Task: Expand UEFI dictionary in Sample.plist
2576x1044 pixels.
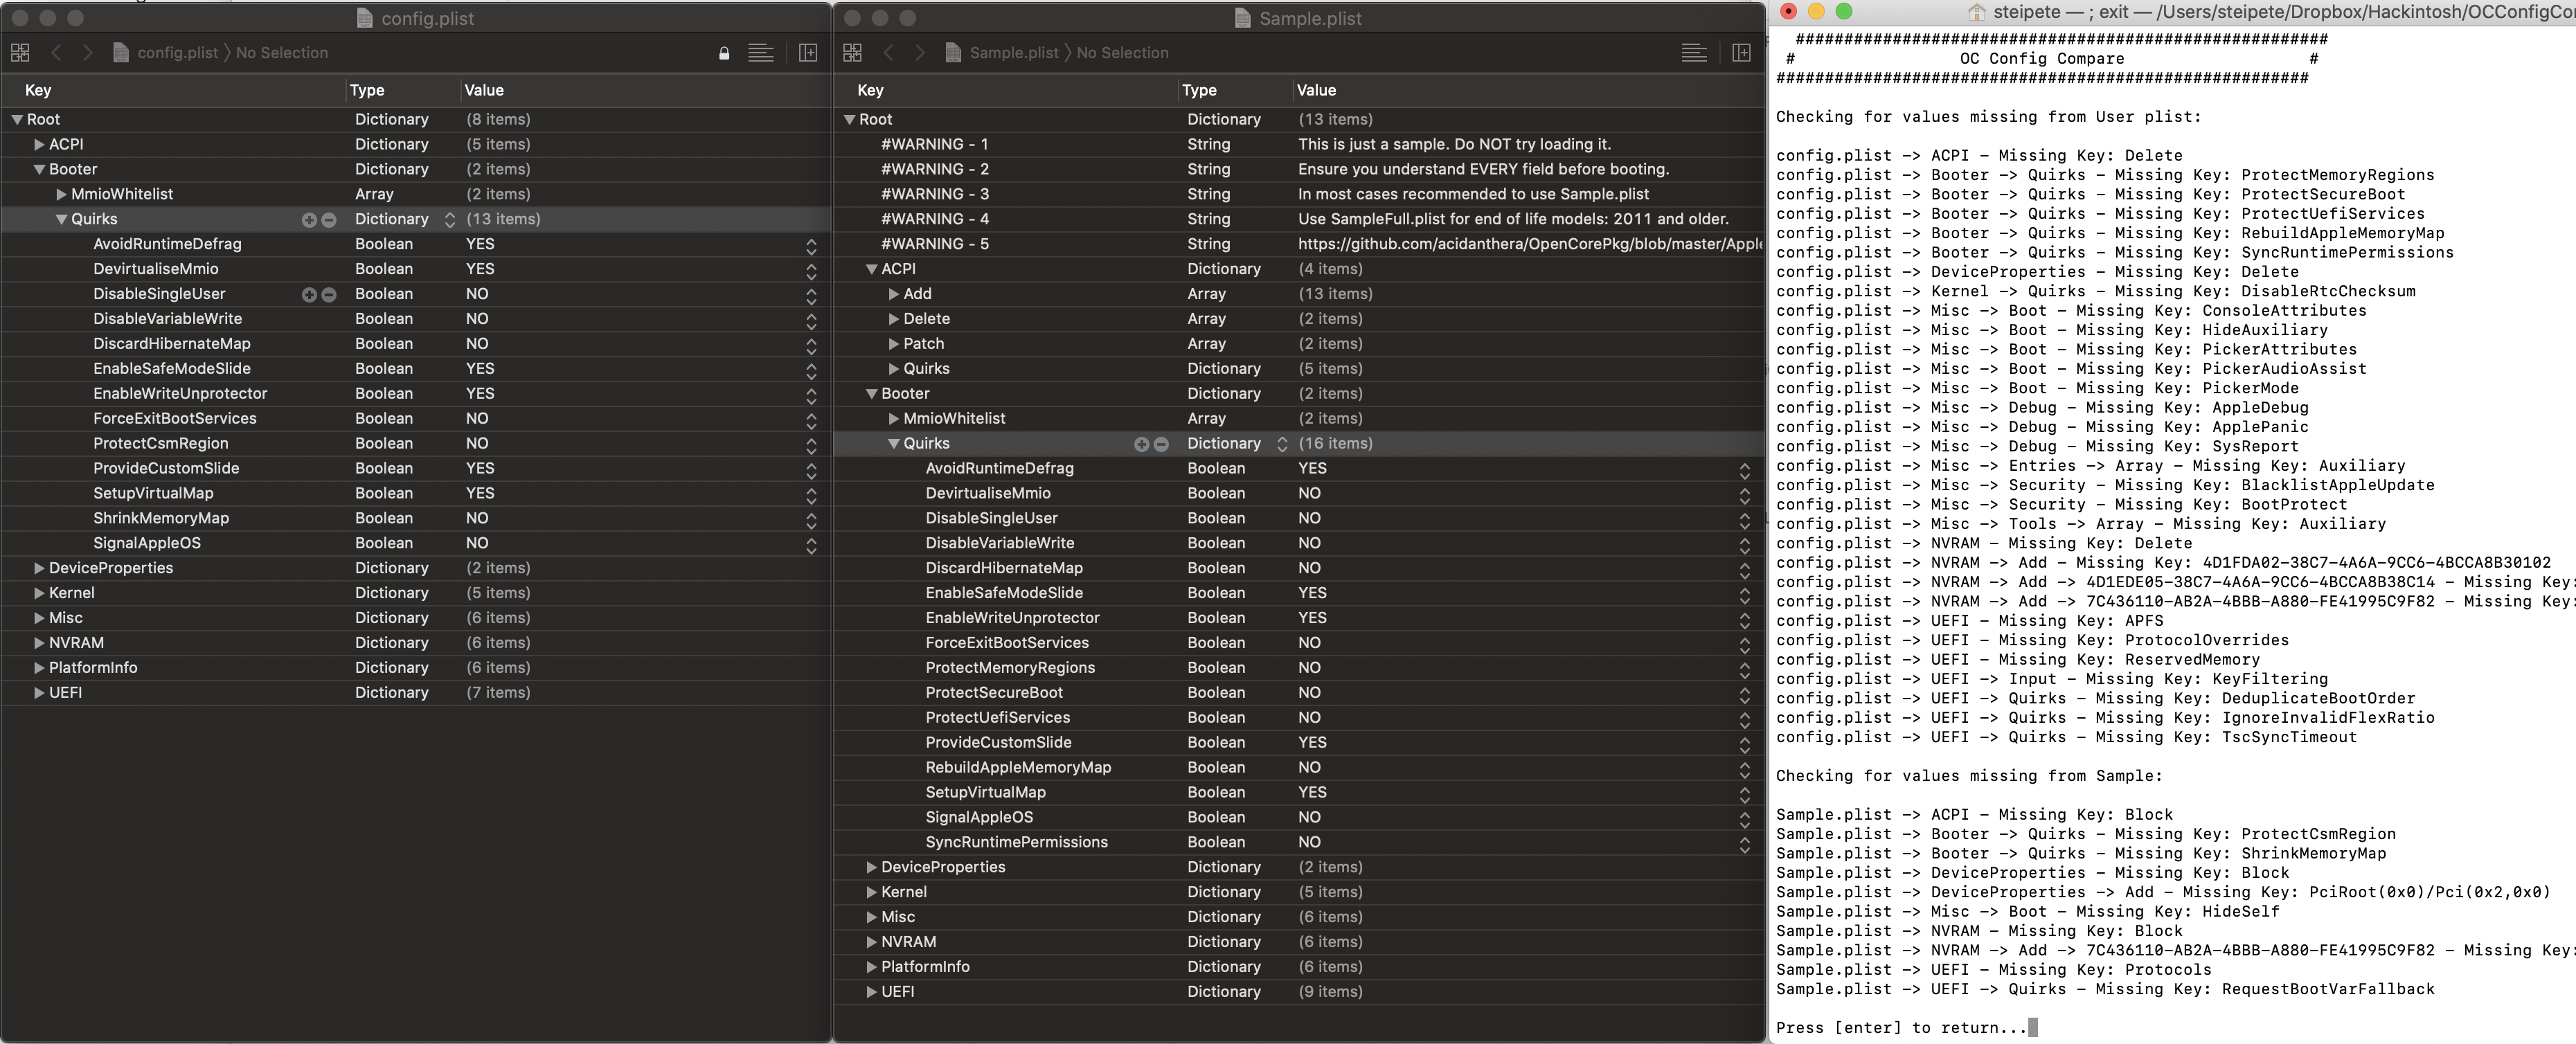Action: pyautogui.click(x=871, y=992)
